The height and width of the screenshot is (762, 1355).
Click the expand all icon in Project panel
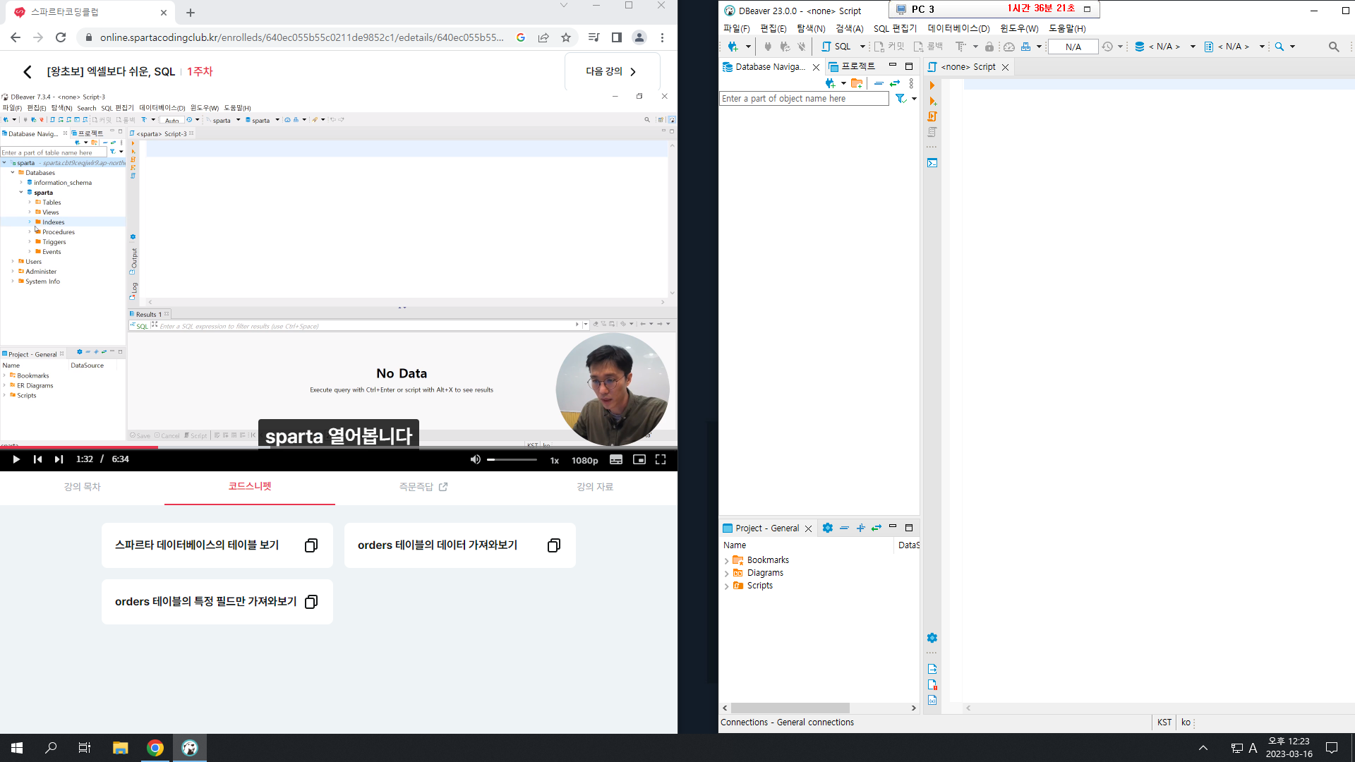860,528
